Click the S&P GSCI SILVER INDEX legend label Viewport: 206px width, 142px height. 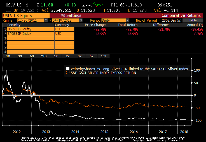pyautogui.click(x=103, y=73)
